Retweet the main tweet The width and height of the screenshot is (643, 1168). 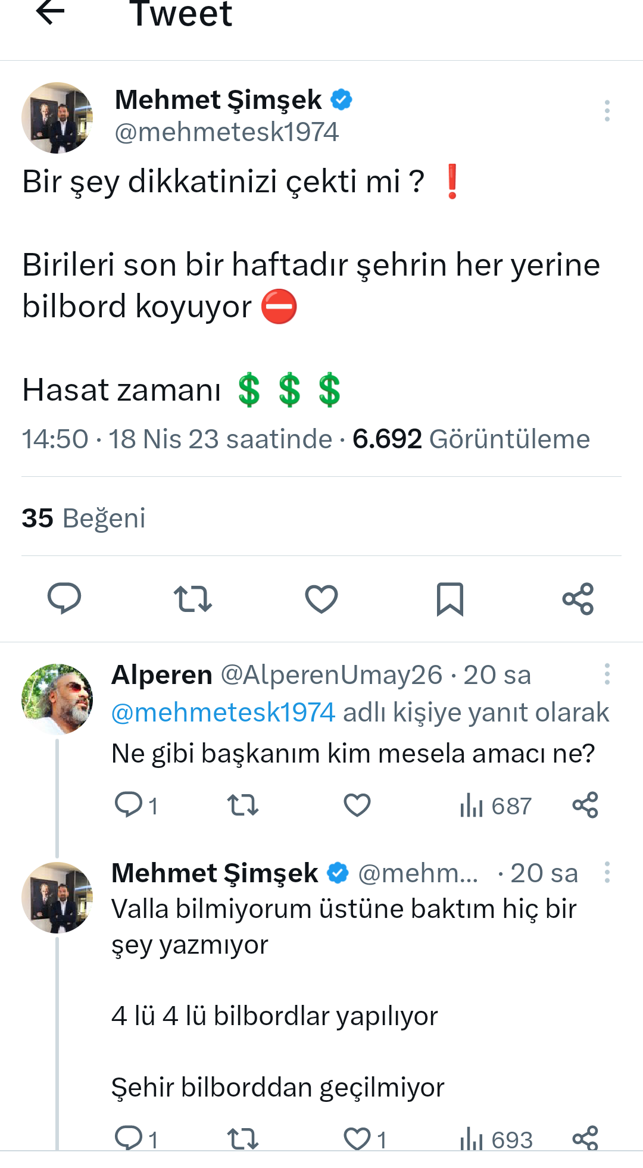click(x=193, y=599)
